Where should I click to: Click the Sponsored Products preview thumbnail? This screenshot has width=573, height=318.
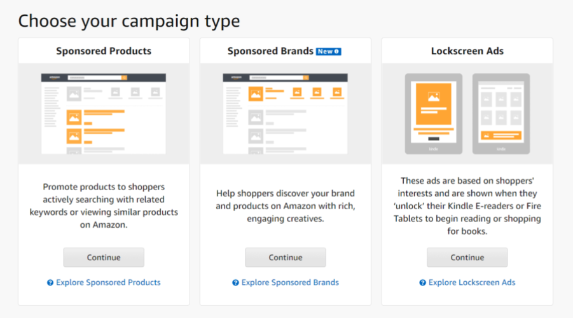(104, 114)
